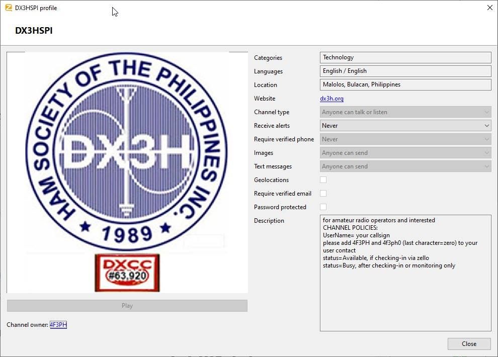Click 'UserName= your callsign' description line

tap(356, 235)
